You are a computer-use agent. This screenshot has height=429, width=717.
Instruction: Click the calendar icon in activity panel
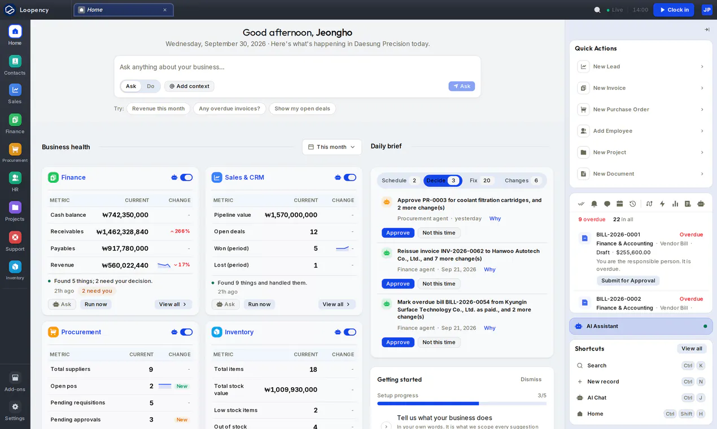pyautogui.click(x=619, y=204)
